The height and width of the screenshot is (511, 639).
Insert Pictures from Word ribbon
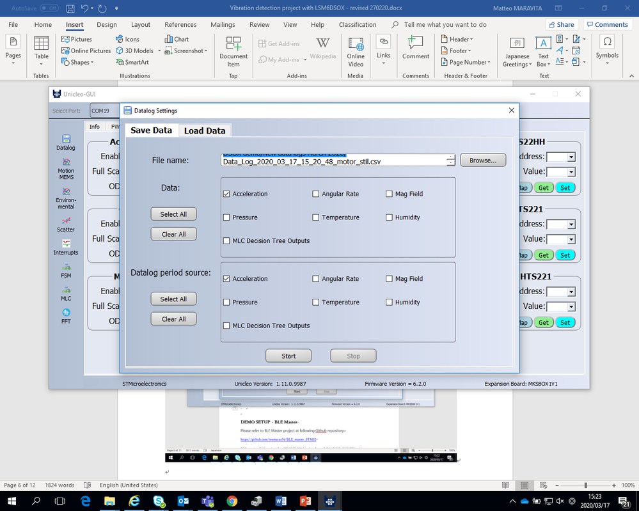pos(77,39)
